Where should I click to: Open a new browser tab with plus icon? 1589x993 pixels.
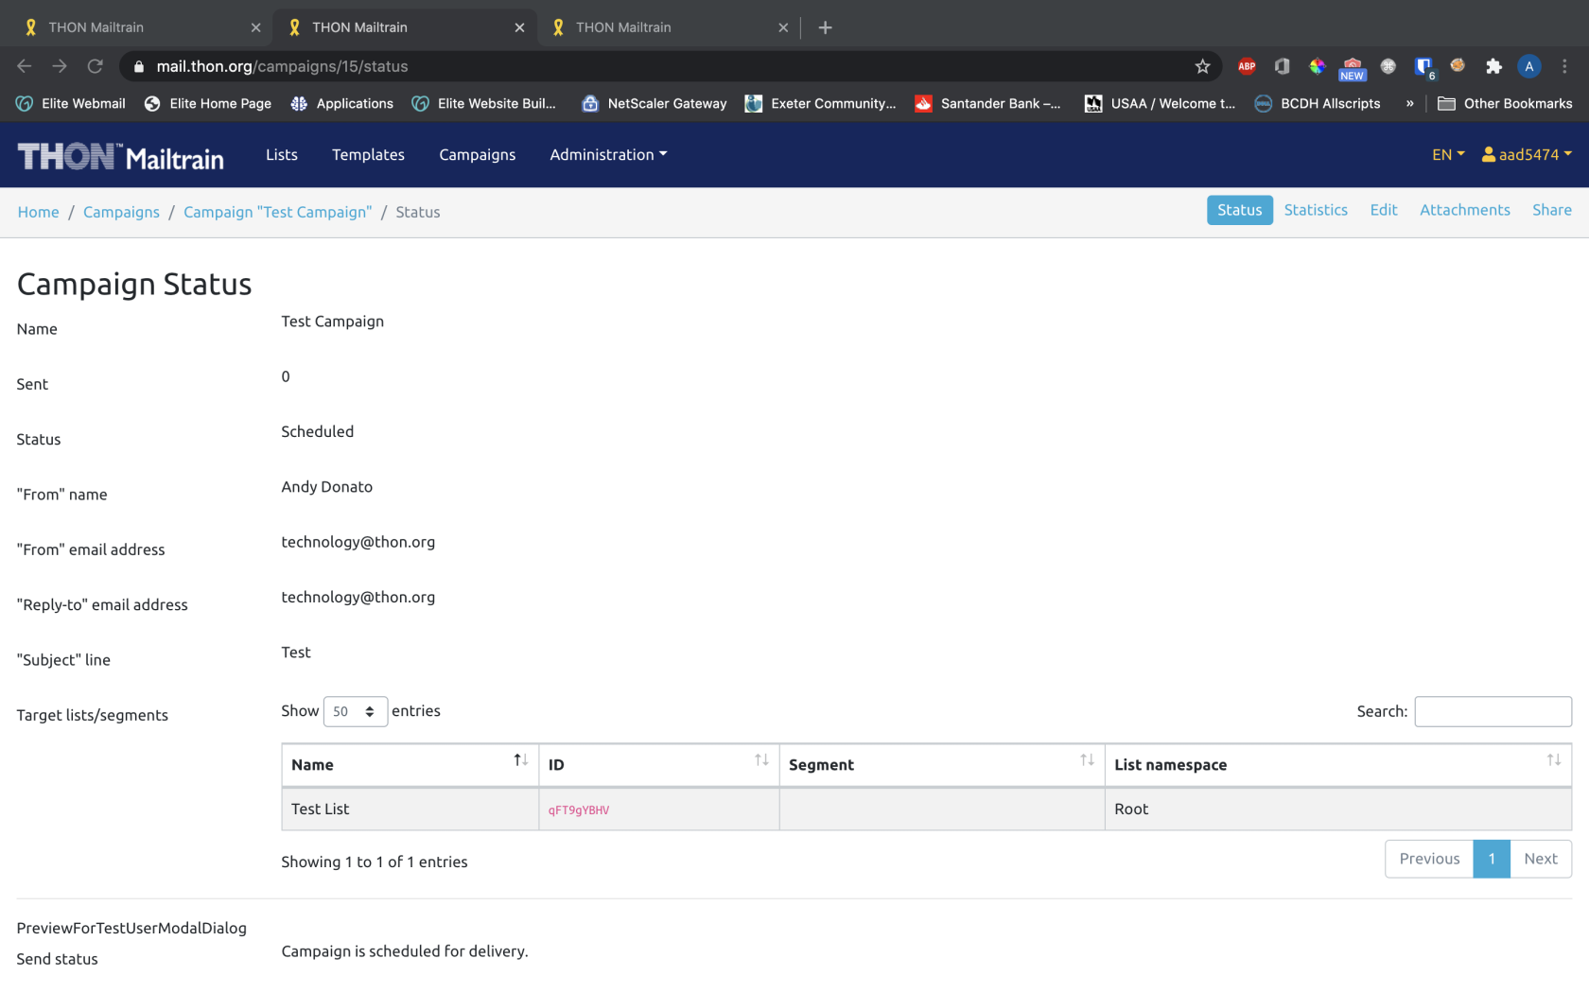click(825, 27)
